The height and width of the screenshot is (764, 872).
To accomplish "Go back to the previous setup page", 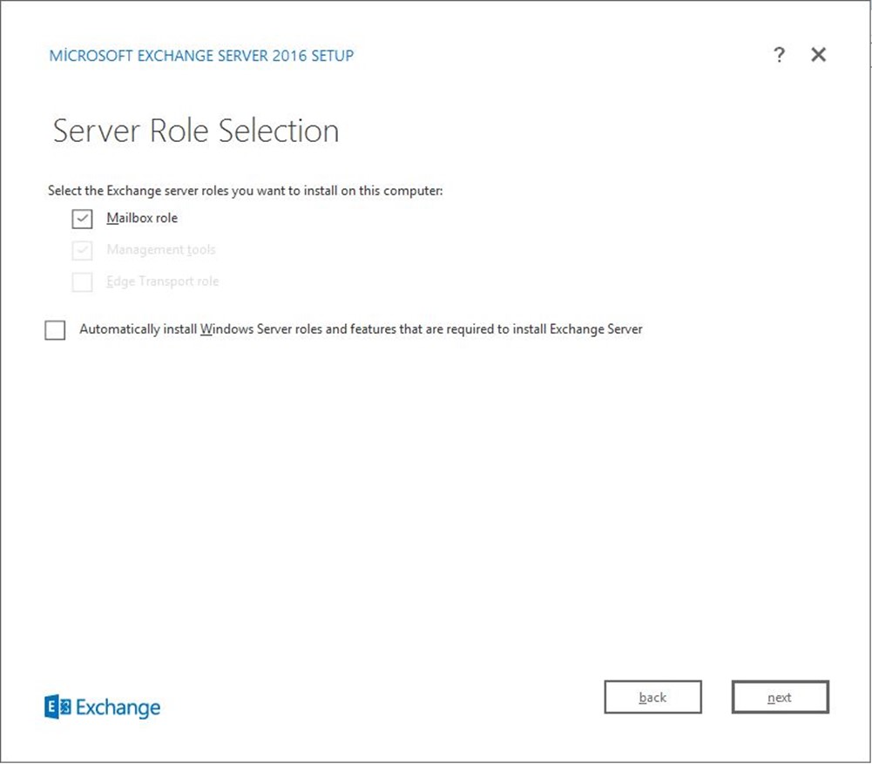I will pyautogui.click(x=652, y=697).
